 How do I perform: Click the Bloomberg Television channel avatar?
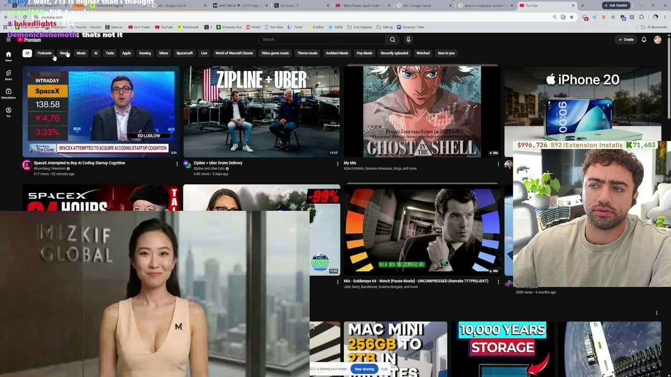27,165
